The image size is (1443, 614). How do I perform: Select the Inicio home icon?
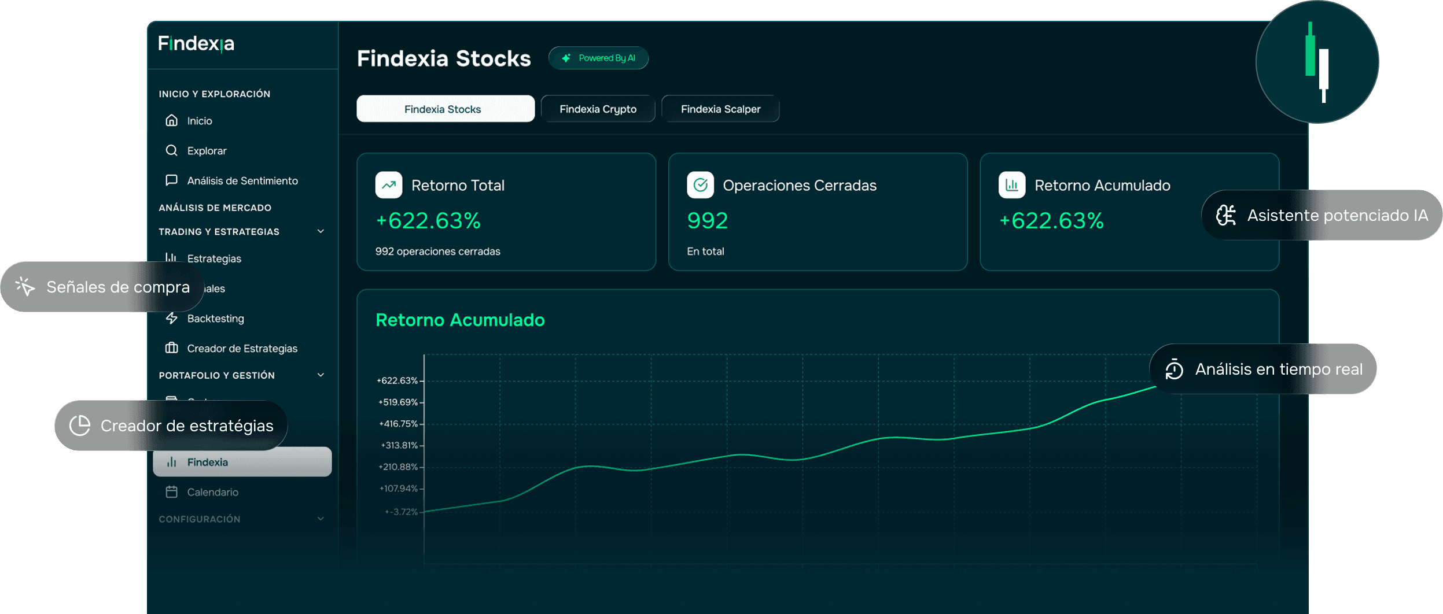click(171, 120)
